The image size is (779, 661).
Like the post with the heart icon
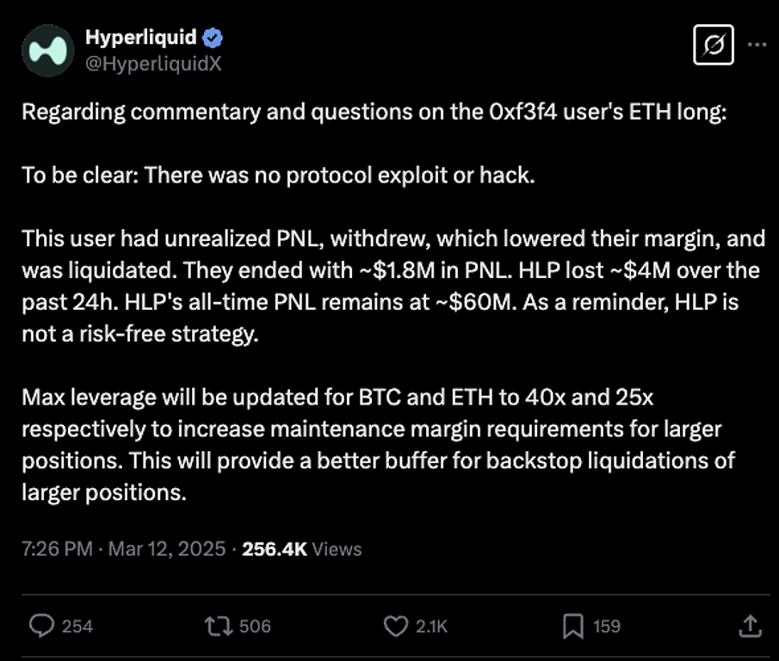(396, 626)
